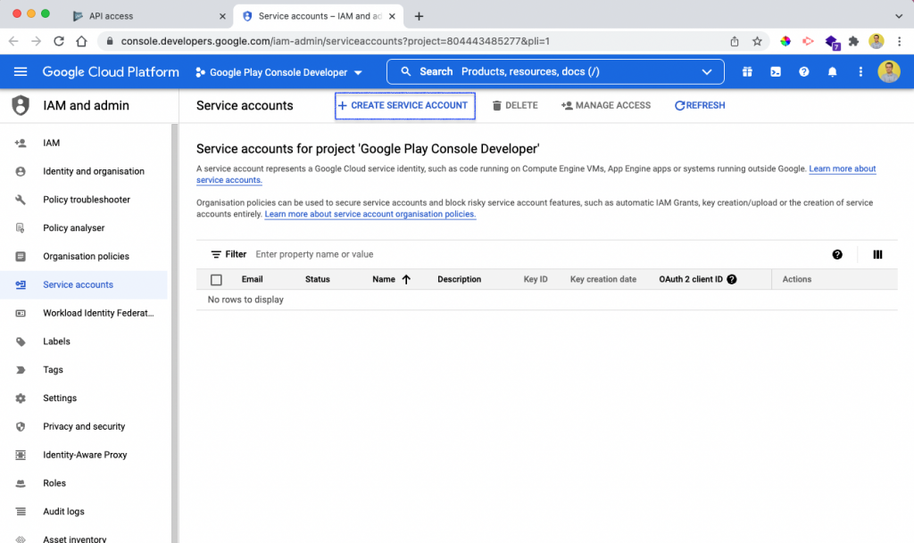Screen dimensions: 914x543
Task: Open Tags in sidebar
Action: tap(53, 370)
